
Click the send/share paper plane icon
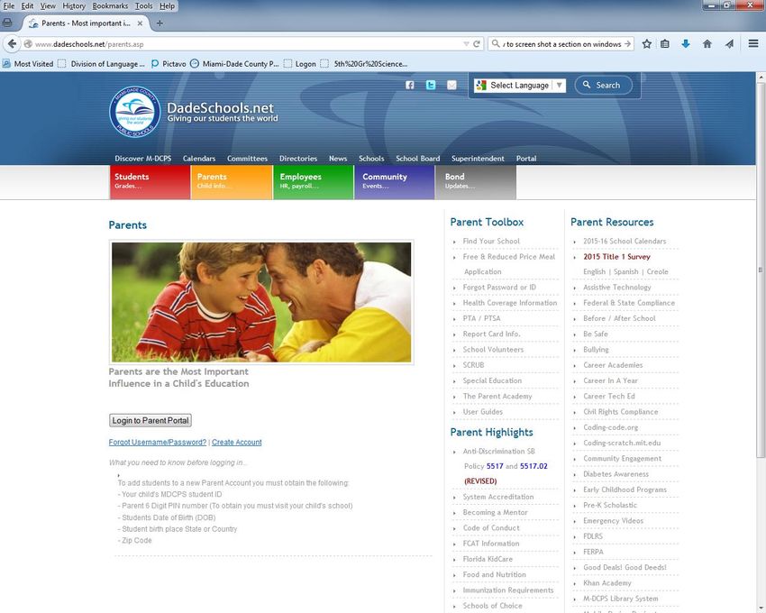729,44
